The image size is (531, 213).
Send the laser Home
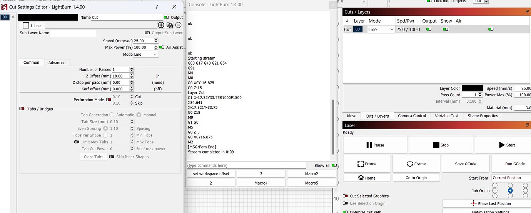367,178
